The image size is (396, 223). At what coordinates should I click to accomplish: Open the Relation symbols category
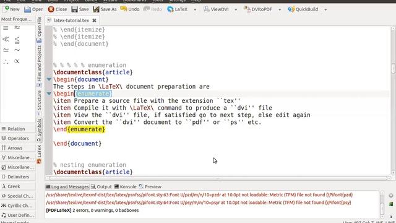point(18,129)
